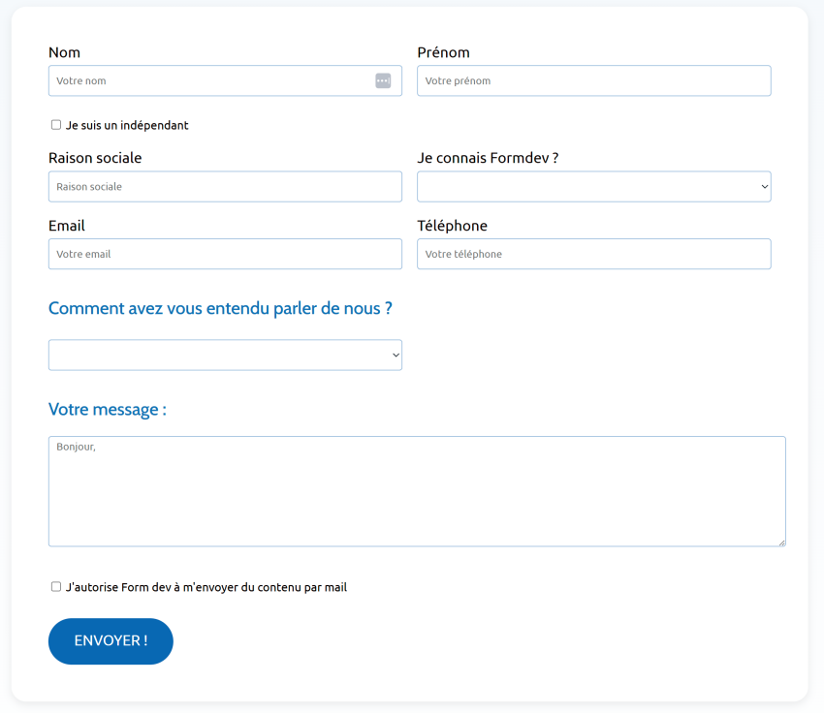Image resolution: width=824 pixels, height=713 pixels.
Task: Open the "Je connais Formdev ?" dropdown
Action: coord(593,187)
